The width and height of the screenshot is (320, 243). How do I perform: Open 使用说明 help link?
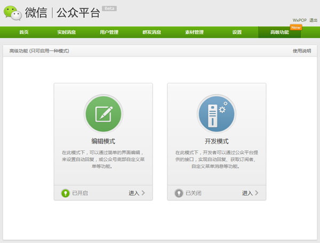302,51
